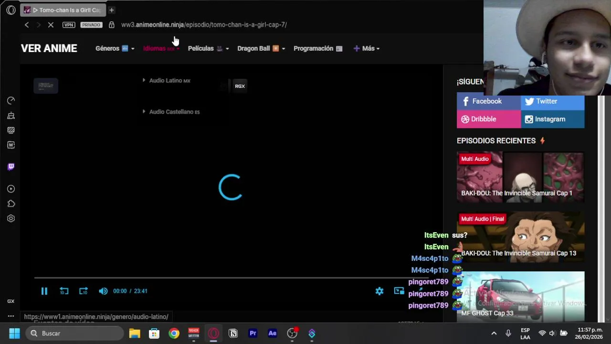
Task: Open the Windows Start menu
Action: 14,333
